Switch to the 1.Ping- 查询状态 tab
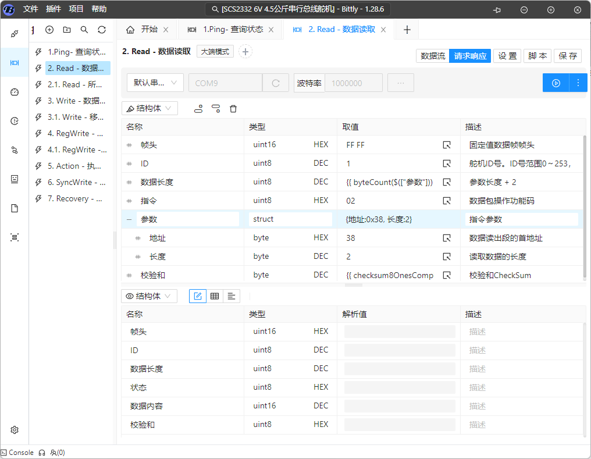The width and height of the screenshot is (591, 459). pyautogui.click(x=232, y=30)
